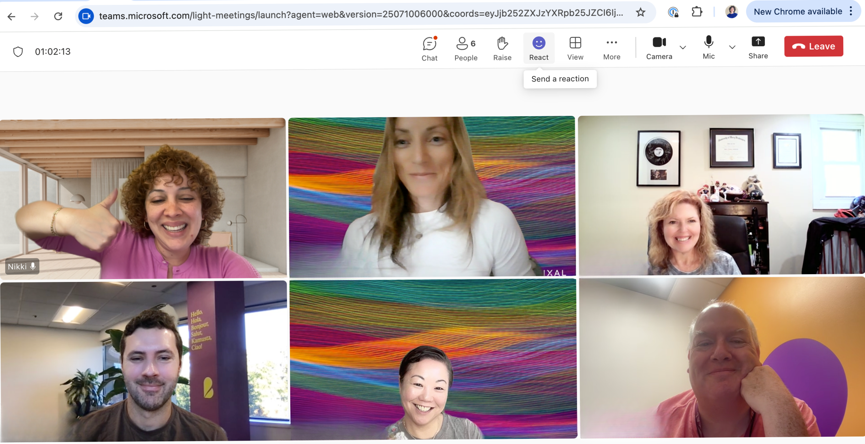
Task: Click the Chrome profile avatar
Action: (732, 11)
